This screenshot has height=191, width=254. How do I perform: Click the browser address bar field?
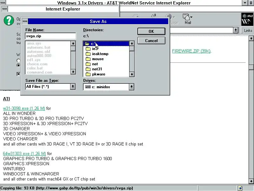(202, 30)
